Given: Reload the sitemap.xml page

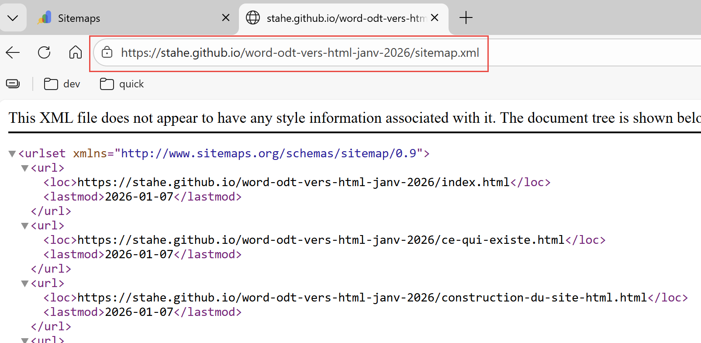Looking at the screenshot, I should click(x=44, y=53).
